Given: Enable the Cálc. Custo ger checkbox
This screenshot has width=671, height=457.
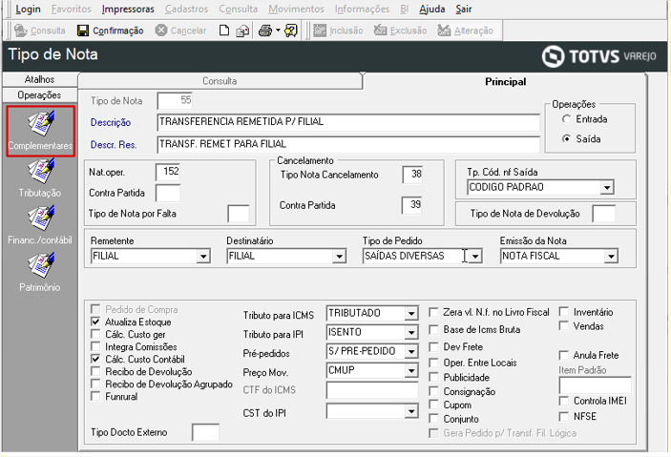Looking at the screenshot, I should (x=95, y=334).
